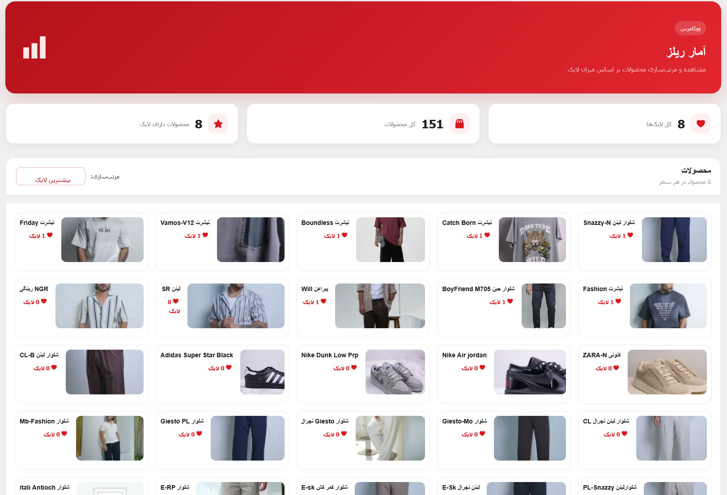727x495 pixels.
Task: Click the heart icon on Adidas Super Star Black
Action: point(229,368)
